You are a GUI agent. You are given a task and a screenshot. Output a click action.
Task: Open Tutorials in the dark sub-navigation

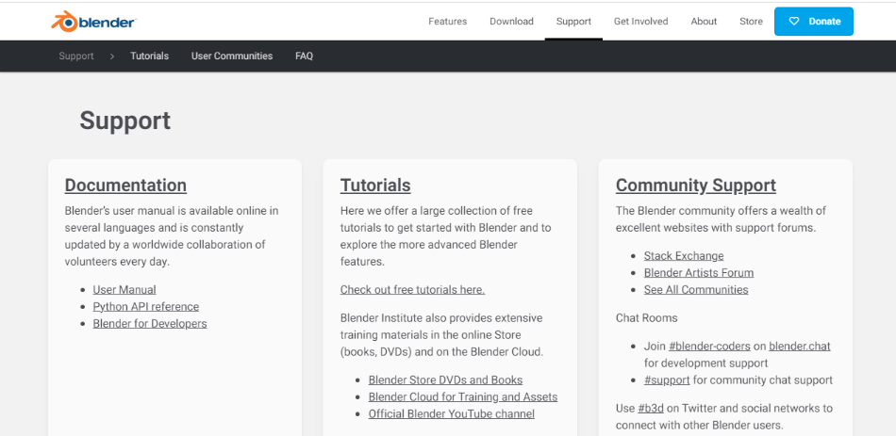(x=149, y=56)
